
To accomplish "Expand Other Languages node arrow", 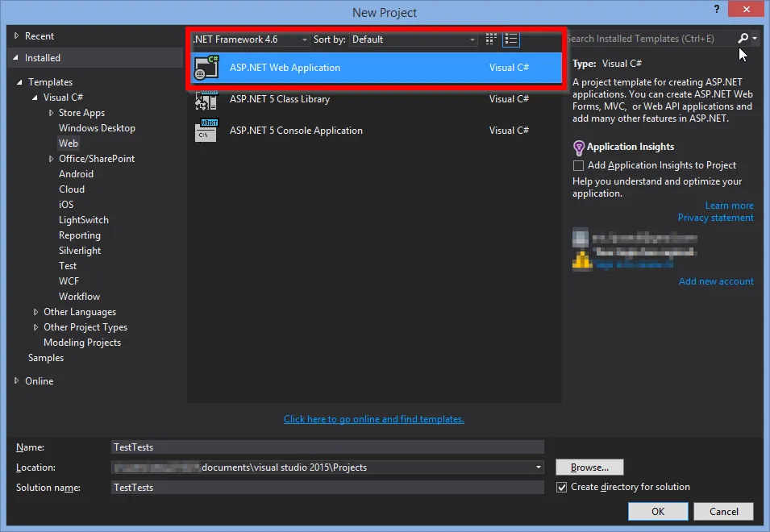I will [x=35, y=312].
